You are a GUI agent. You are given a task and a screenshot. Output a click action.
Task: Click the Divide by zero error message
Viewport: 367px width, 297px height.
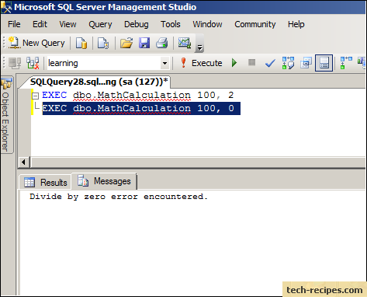point(119,197)
